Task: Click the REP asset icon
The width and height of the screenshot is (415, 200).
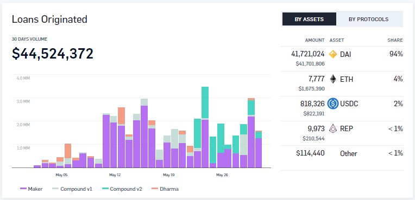Action: 332,128
